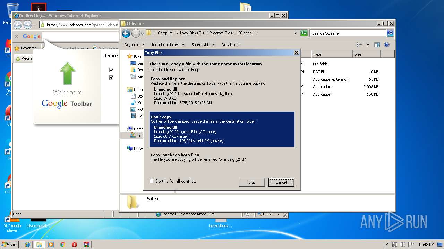Click the Skip button
This screenshot has width=444, height=249.
[x=252, y=182]
